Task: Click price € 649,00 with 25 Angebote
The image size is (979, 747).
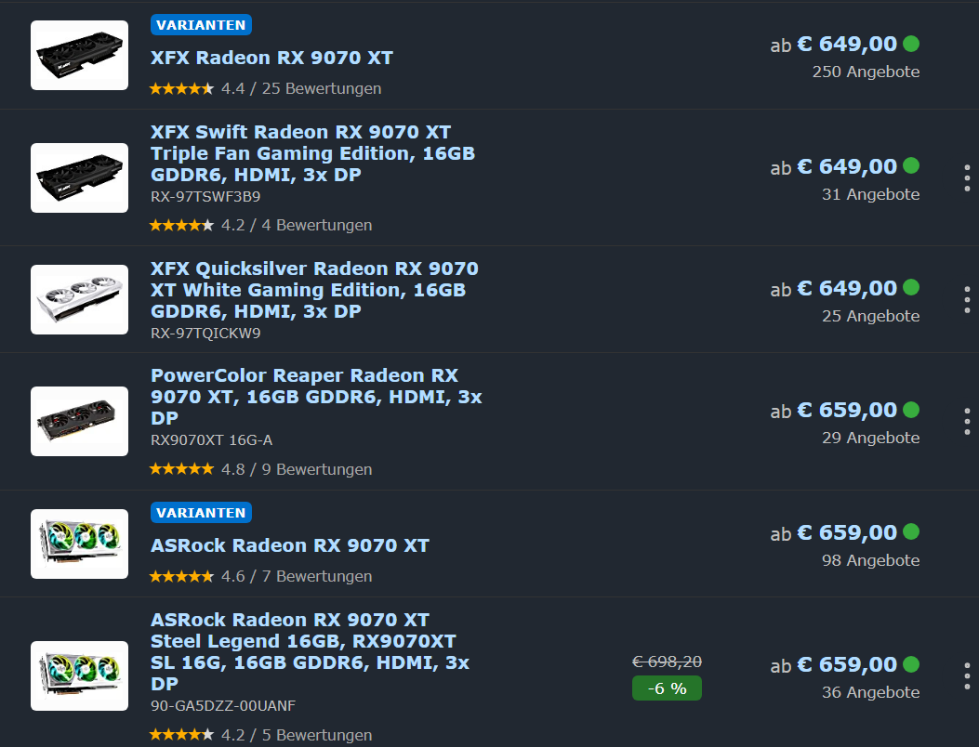Action: point(847,288)
